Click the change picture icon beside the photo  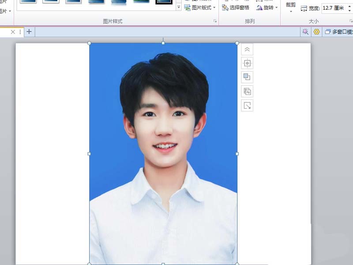(247, 91)
